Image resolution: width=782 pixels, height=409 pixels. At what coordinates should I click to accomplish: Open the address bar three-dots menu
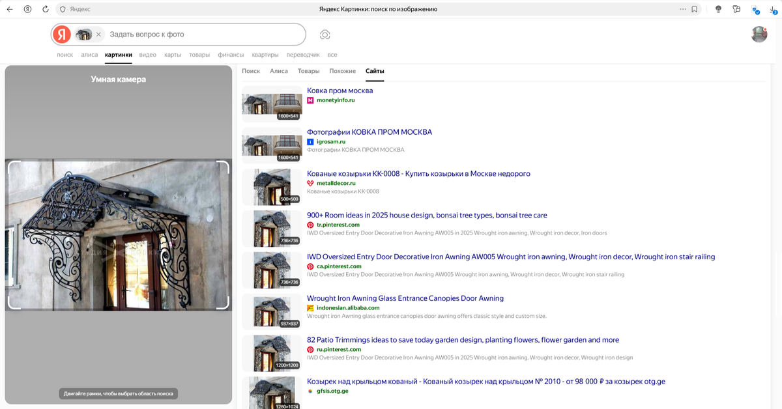coord(683,9)
